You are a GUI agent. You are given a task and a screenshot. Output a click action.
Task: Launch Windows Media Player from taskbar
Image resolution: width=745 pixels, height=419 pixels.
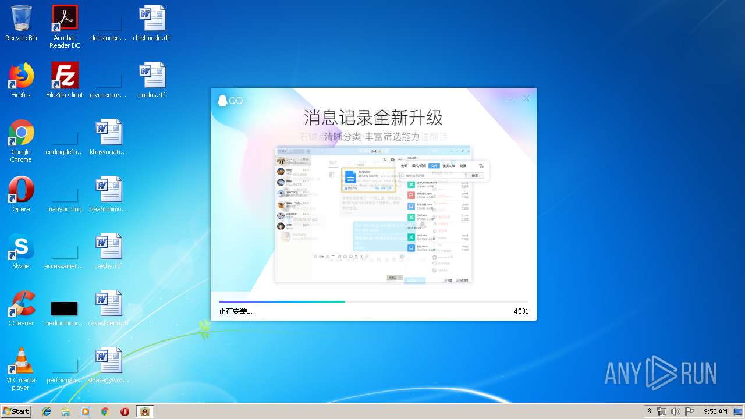pyautogui.click(x=86, y=411)
